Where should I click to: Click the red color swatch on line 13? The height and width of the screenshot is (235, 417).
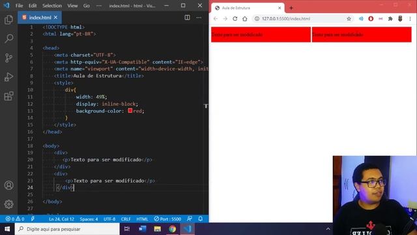[130, 110]
